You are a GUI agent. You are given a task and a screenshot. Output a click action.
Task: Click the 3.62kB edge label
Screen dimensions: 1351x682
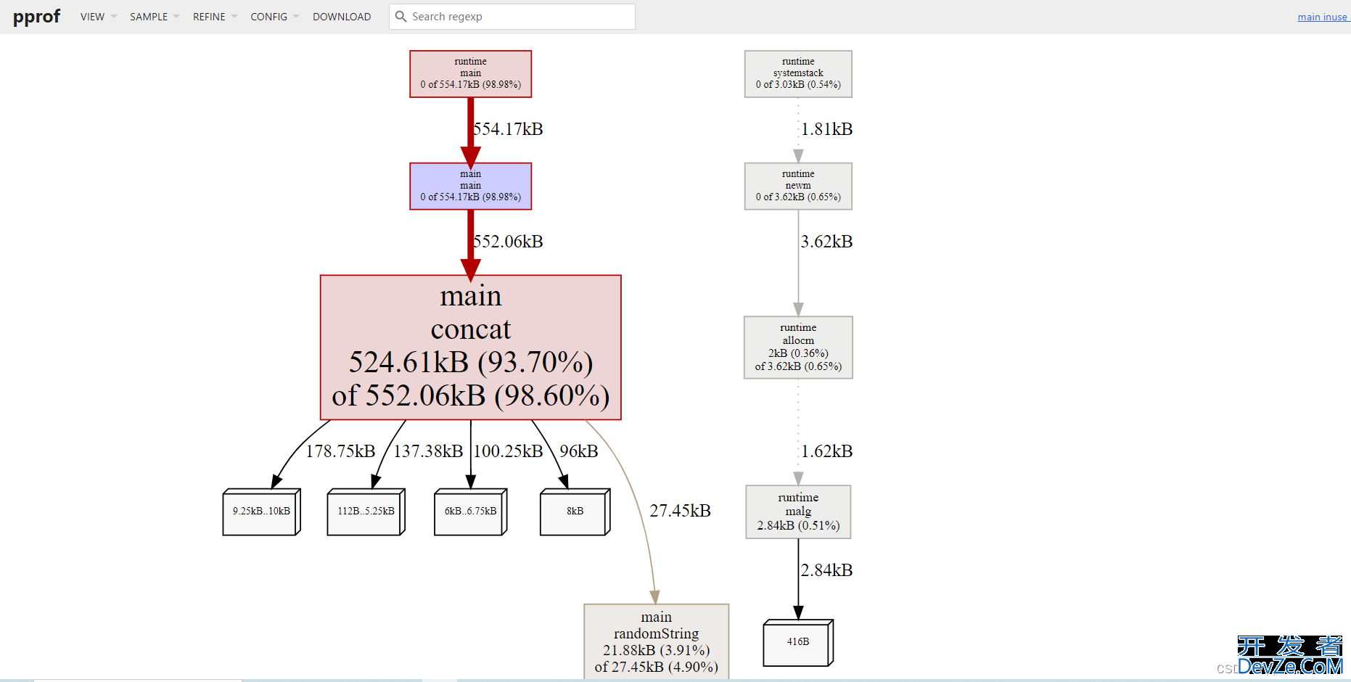[826, 242]
